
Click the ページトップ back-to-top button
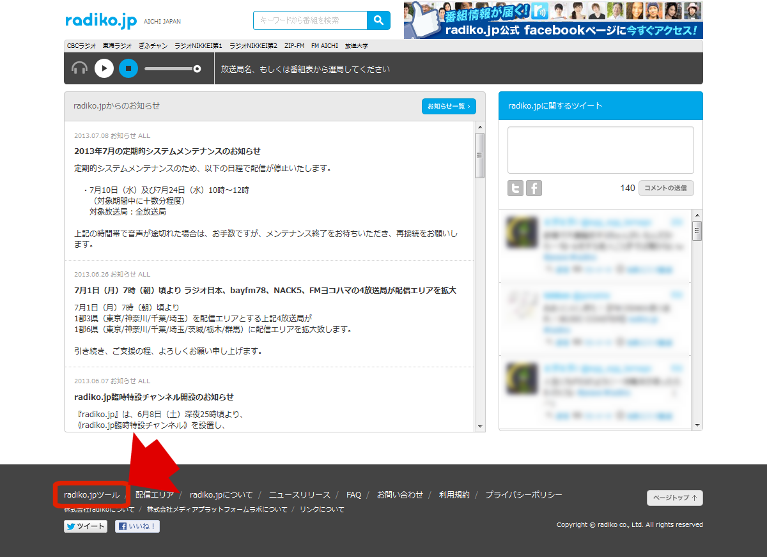tap(675, 498)
